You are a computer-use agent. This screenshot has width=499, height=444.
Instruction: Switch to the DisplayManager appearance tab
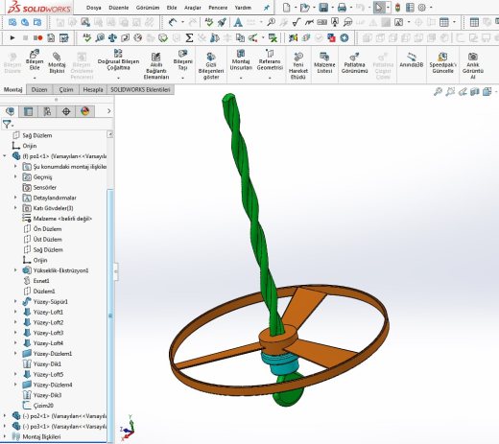84,111
